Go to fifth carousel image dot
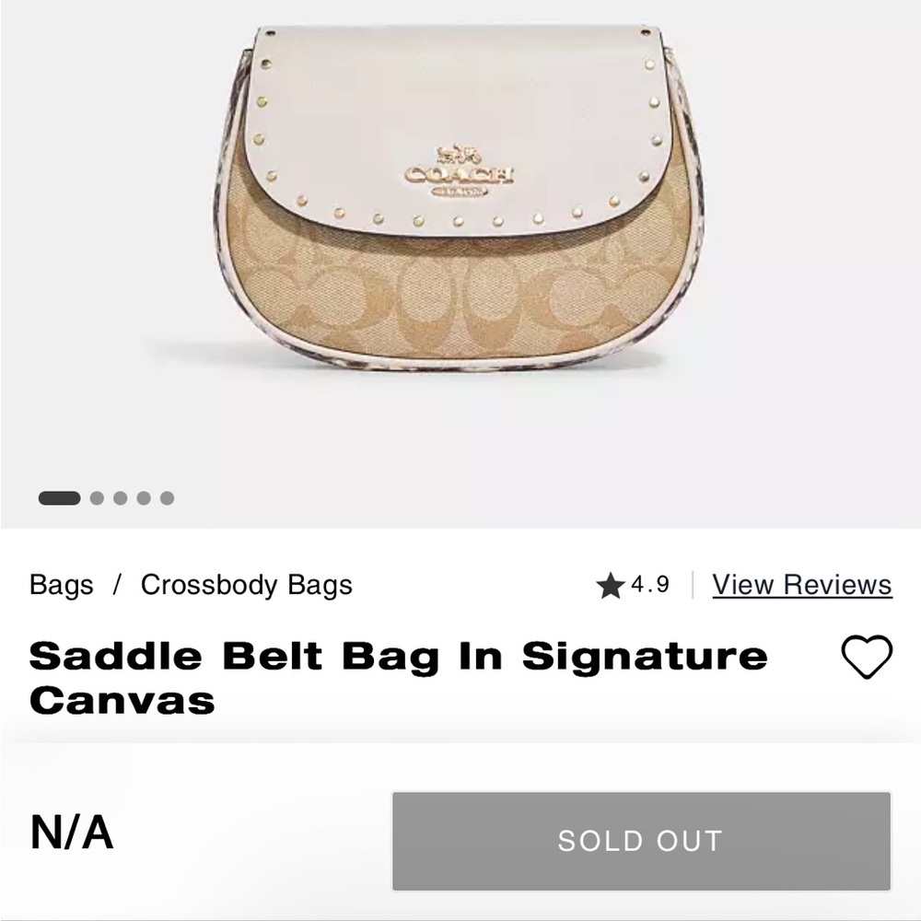 click(167, 498)
